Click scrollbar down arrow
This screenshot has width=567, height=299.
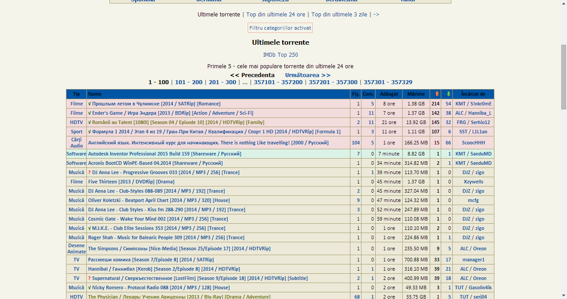(563, 295)
